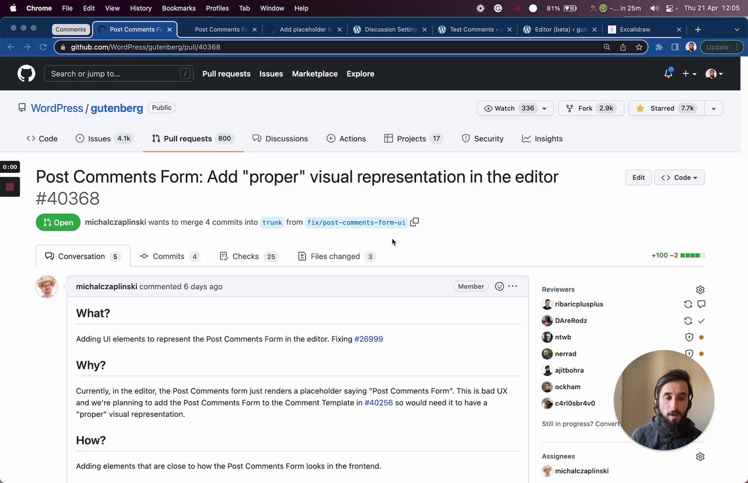
Task: Select the Conversation tab
Action: click(83, 256)
